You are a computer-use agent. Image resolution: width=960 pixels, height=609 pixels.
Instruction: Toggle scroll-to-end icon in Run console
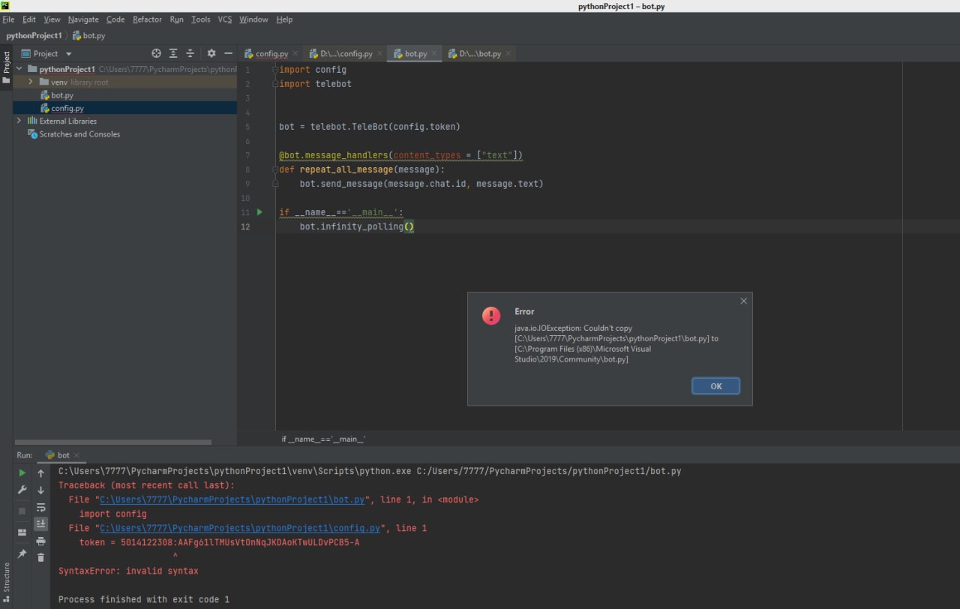(x=40, y=524)
